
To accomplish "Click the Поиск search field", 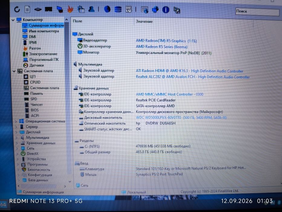I will point(257,12).
